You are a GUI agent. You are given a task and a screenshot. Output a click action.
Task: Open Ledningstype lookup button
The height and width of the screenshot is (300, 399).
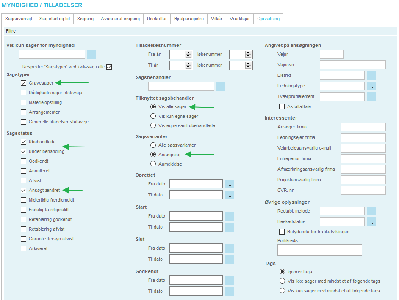371,86
